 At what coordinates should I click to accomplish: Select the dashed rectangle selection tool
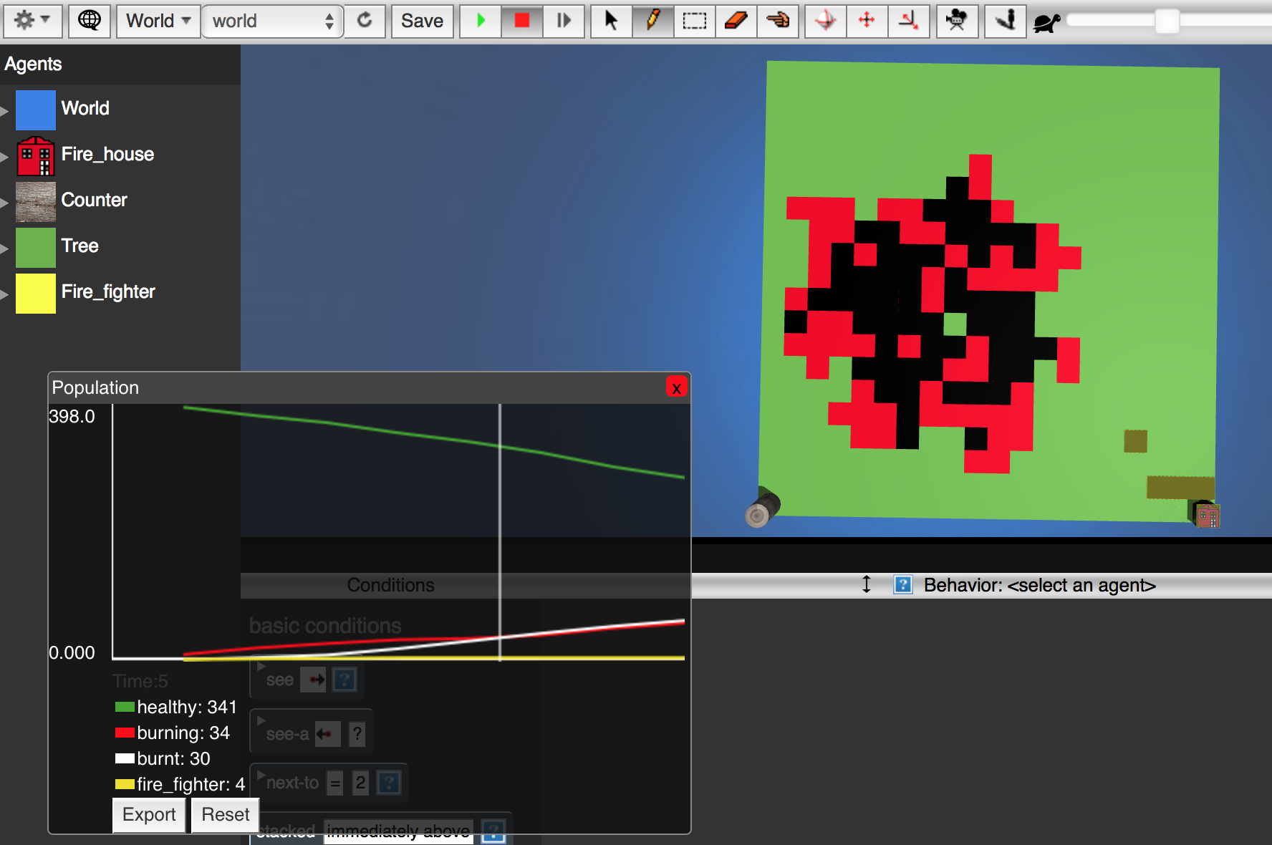tap(694, 21)
